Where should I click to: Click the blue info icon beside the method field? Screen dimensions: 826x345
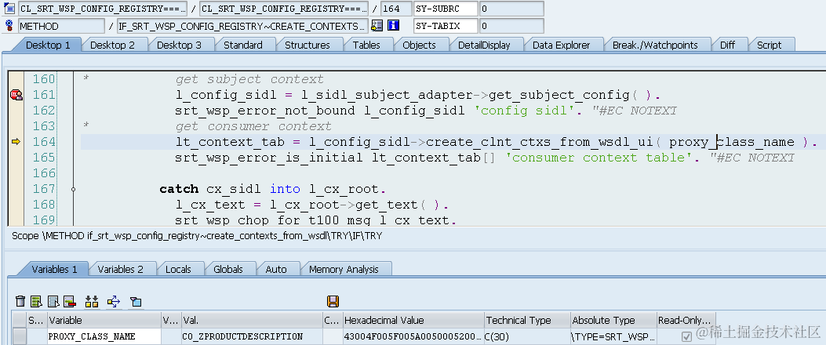point(393,25)
